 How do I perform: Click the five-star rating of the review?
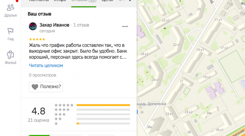37,39
